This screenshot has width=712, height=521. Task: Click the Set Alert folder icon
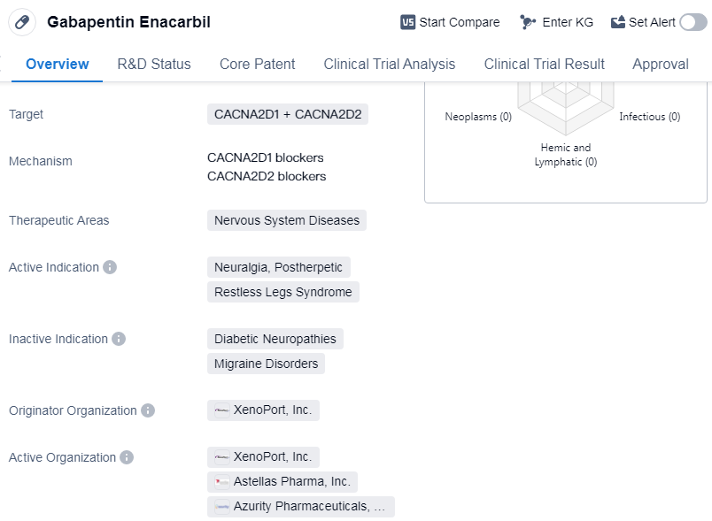(x=618, y=22)
